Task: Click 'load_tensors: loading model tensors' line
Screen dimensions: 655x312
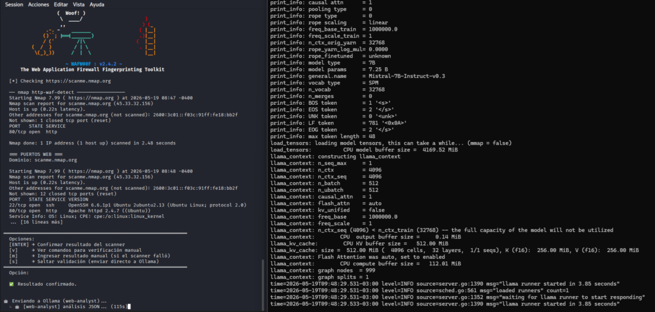Action: click(391, 143)
